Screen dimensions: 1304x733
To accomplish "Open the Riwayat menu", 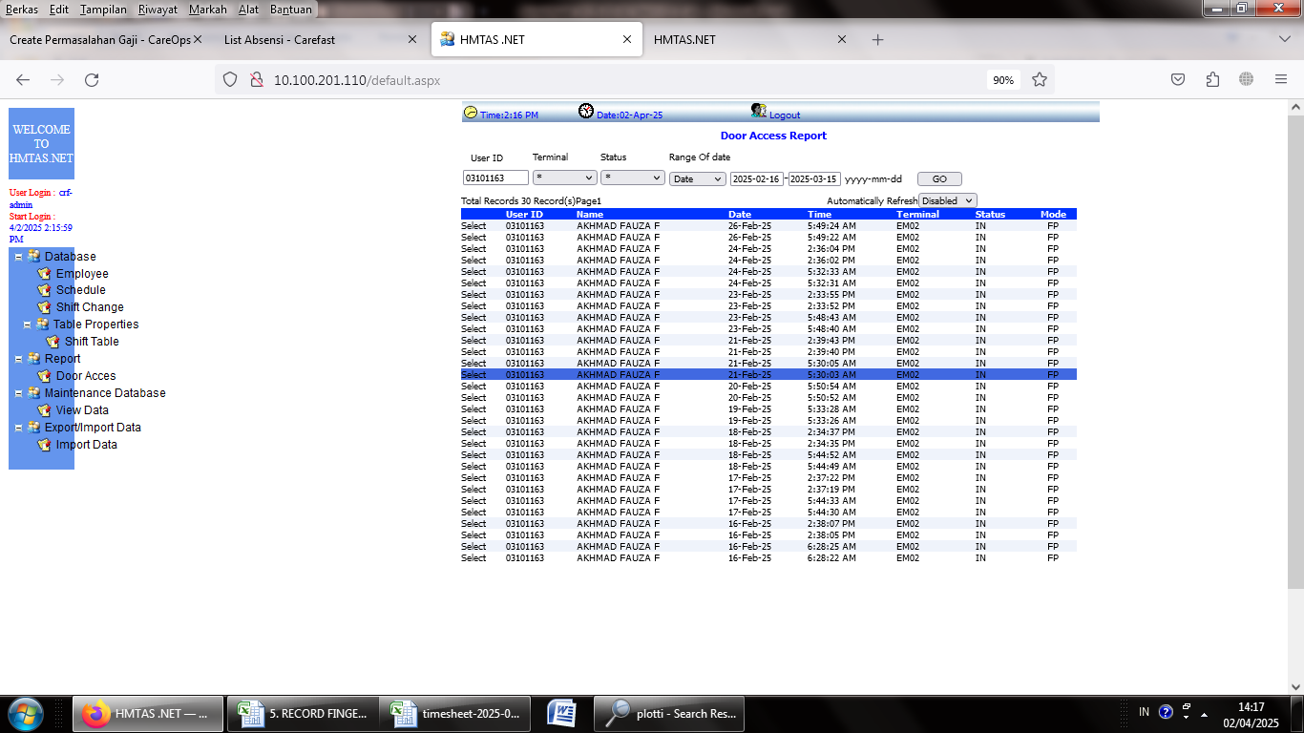I will coord(158,10).
